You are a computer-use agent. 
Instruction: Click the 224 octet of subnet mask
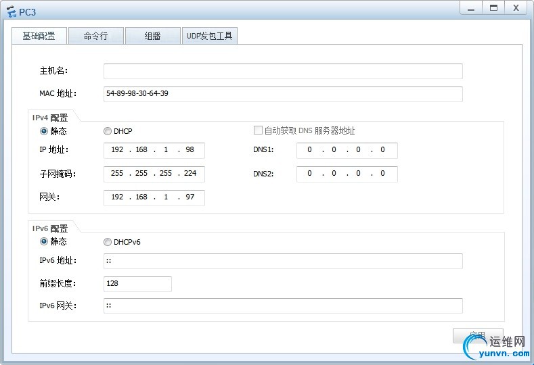click(x=190, y=173)
